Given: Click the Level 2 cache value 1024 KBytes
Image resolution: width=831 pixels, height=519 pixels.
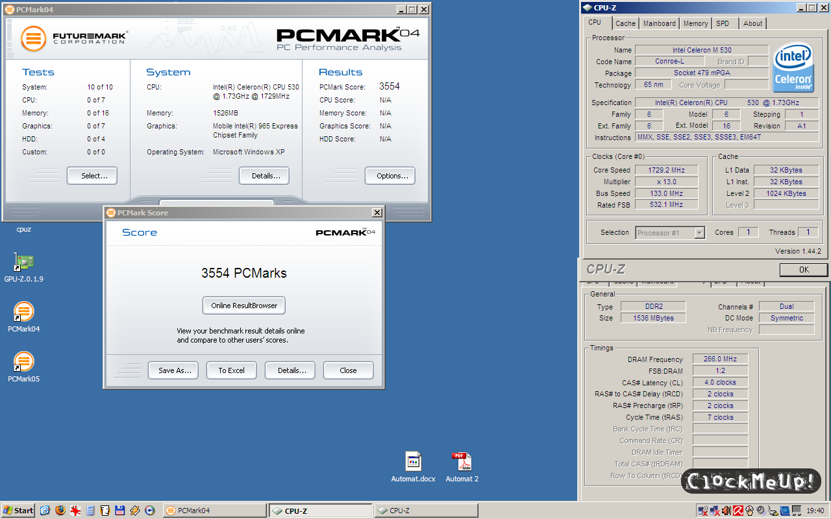Looking at the screenshot, I should [x=786, y=193].
